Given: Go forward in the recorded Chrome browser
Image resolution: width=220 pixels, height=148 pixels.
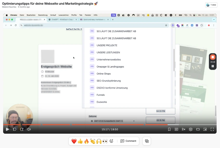Looking at the screenshot, I should pyautogui.click(x=11, y=25).
